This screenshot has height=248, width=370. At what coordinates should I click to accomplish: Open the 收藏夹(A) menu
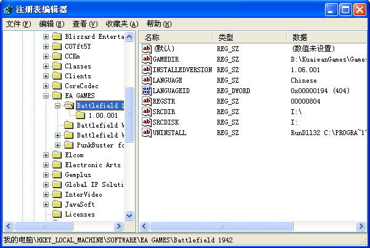pos(121,24)
